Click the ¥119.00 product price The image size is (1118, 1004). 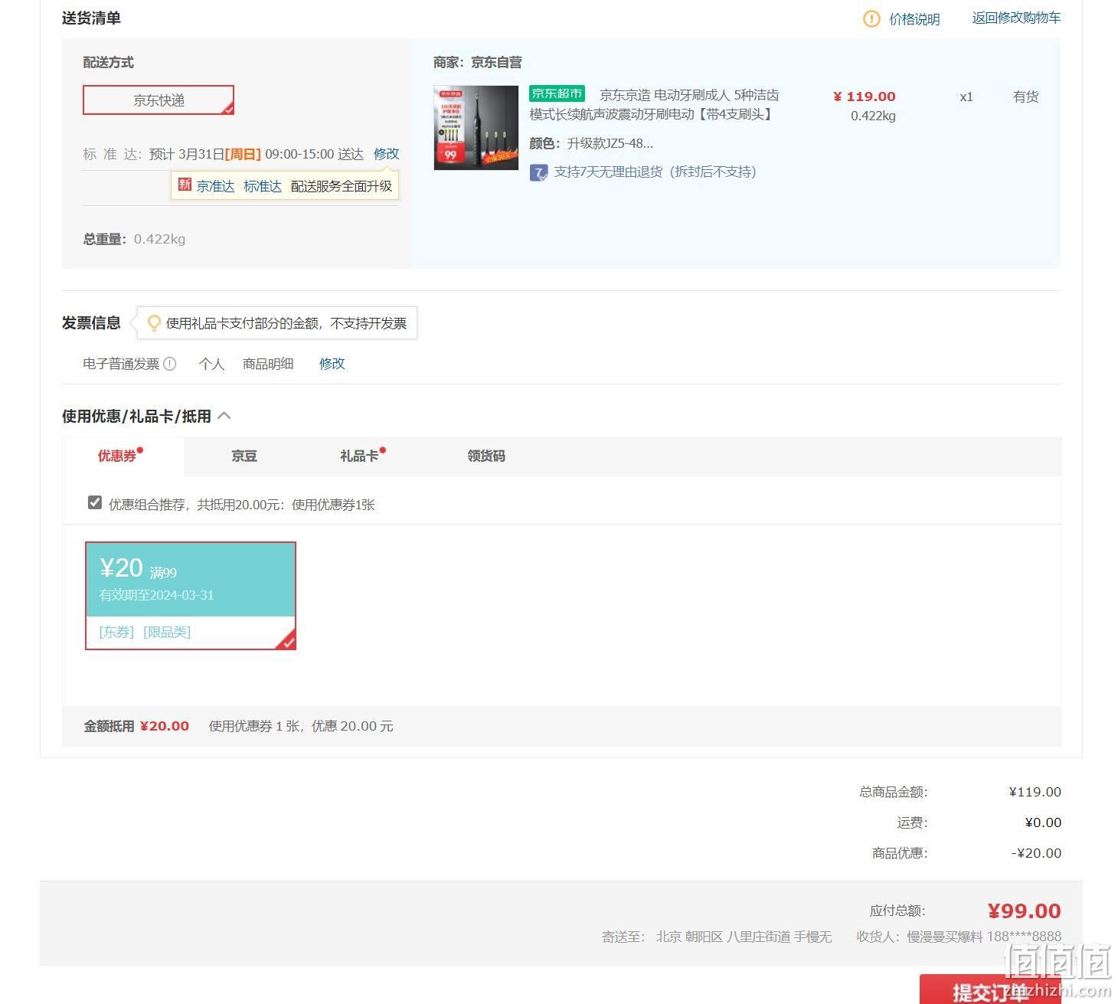point(864,96)
